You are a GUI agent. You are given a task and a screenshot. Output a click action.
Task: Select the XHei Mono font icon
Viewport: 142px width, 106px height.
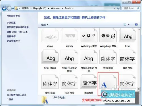point(50,57)
